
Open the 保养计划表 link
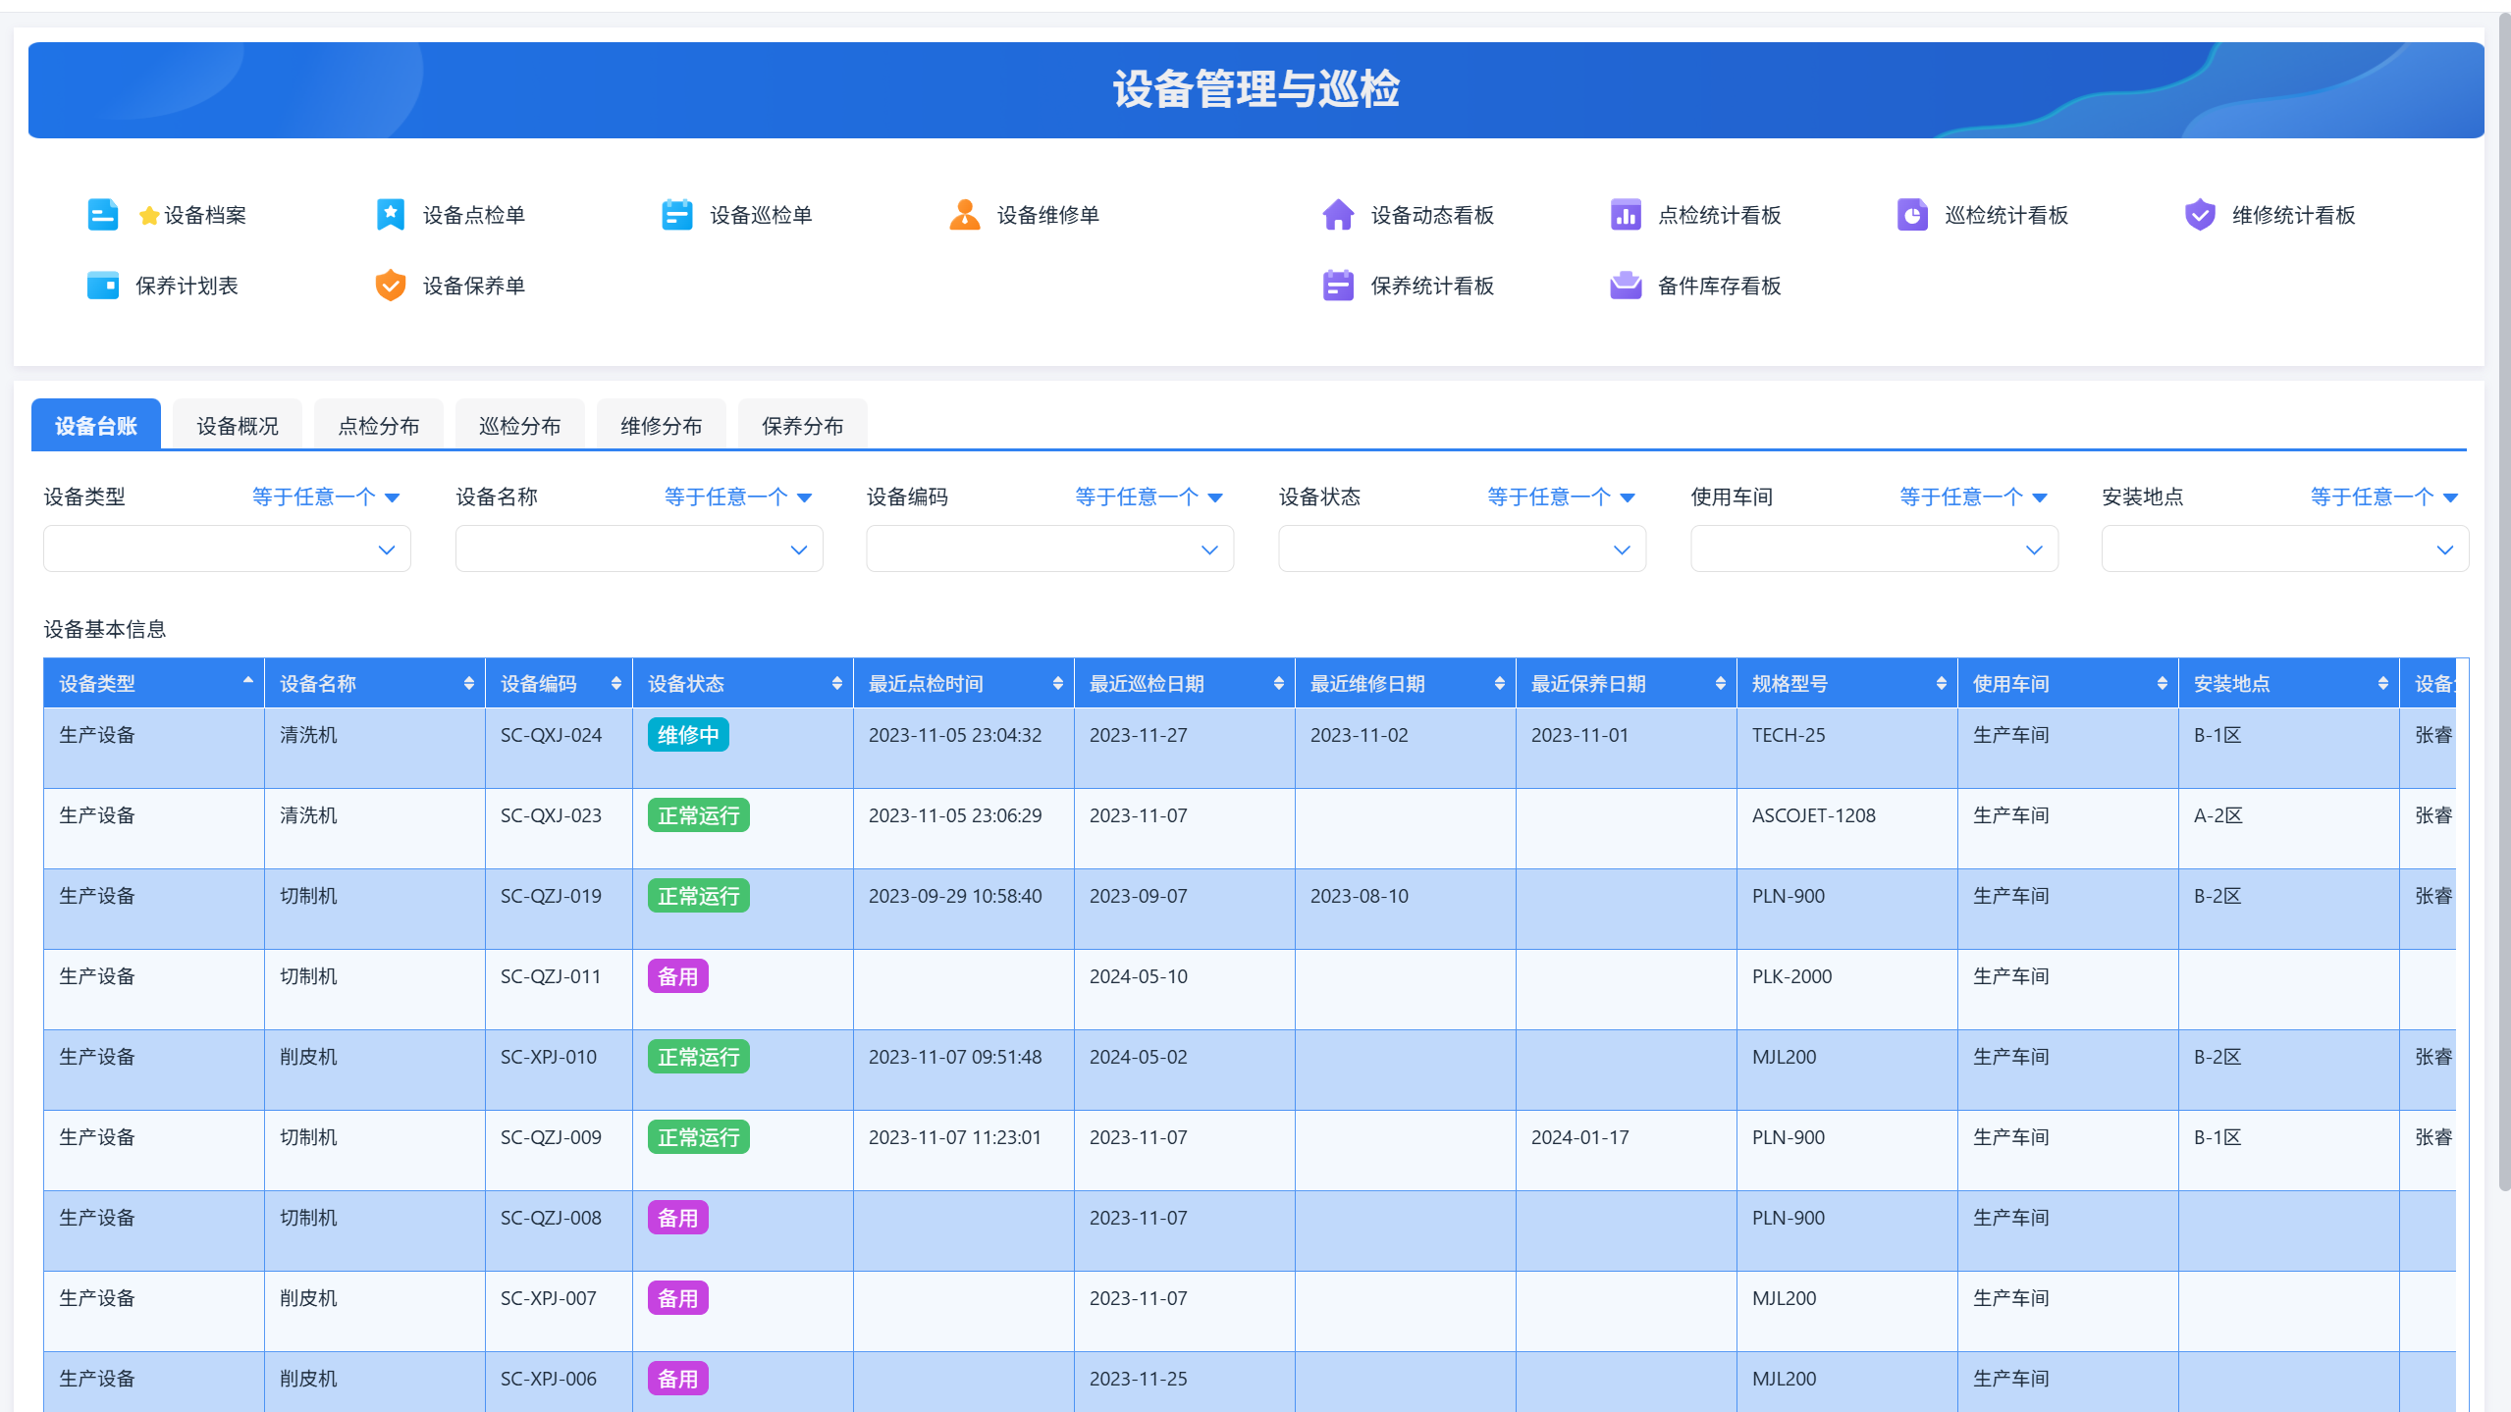click(186, 286)
